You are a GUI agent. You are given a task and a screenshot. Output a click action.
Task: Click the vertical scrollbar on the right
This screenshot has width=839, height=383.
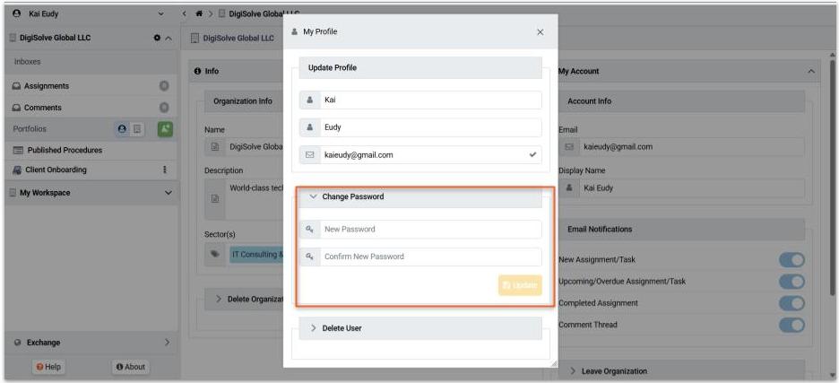(x=833, y=179)
